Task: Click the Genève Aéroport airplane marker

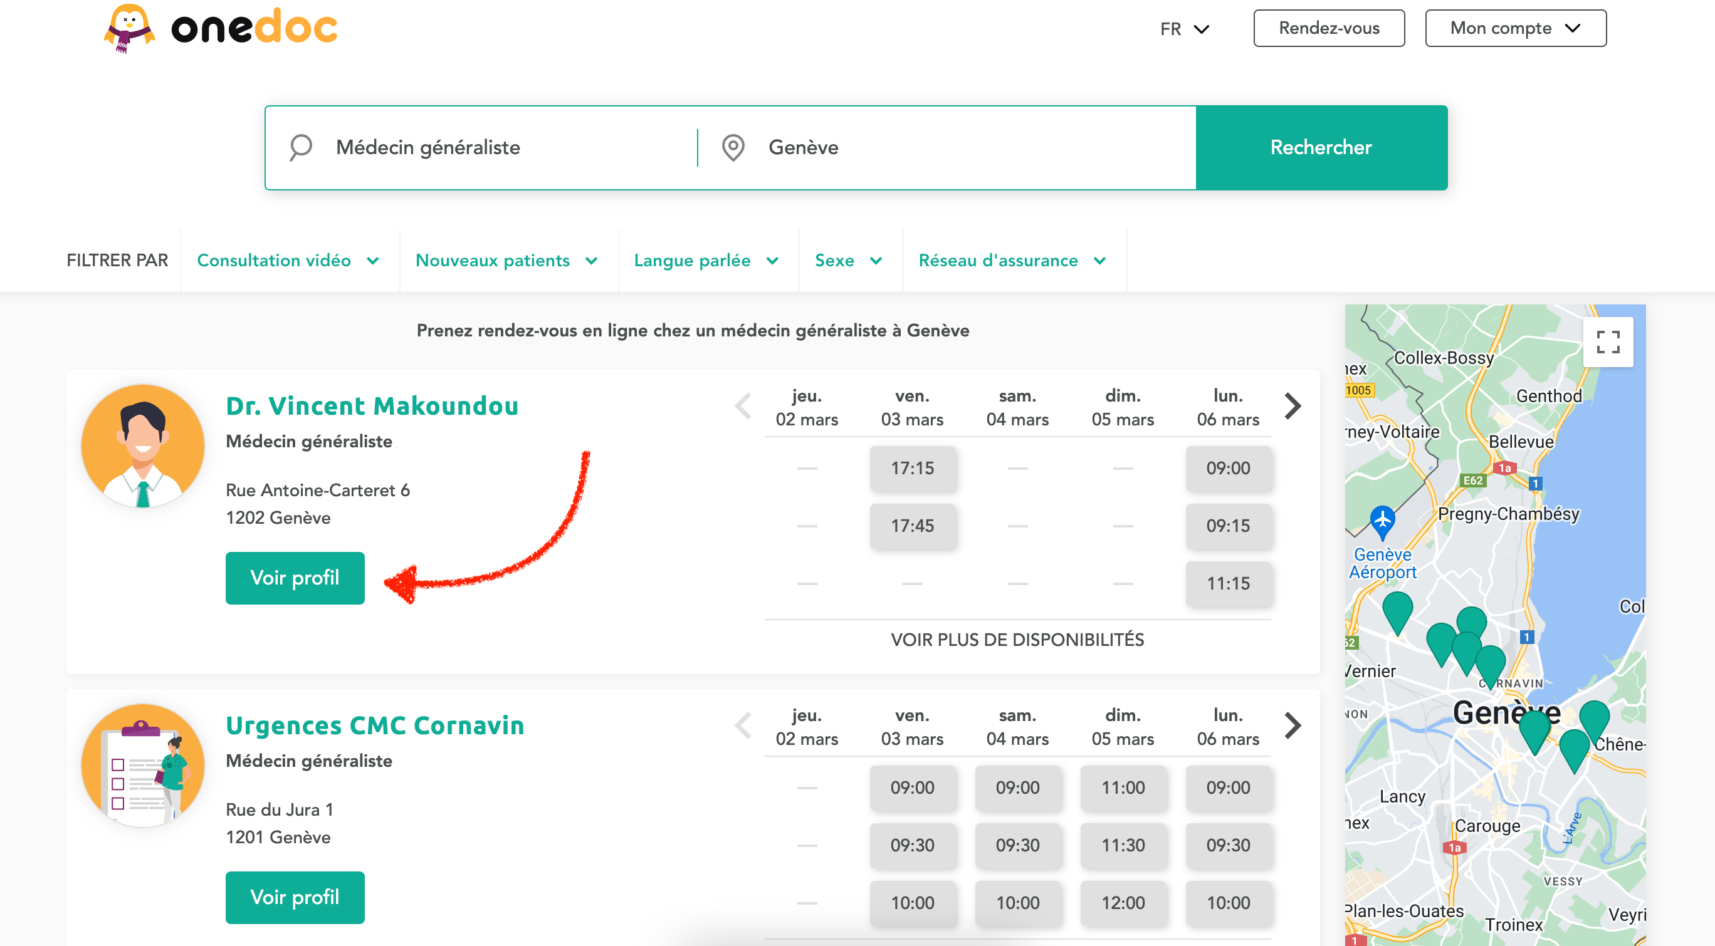Action: pyautogui.click(x=1382, y=520)
